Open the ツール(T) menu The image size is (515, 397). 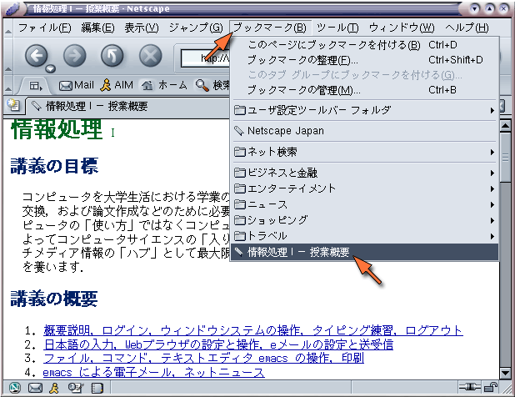pos(337,28)
